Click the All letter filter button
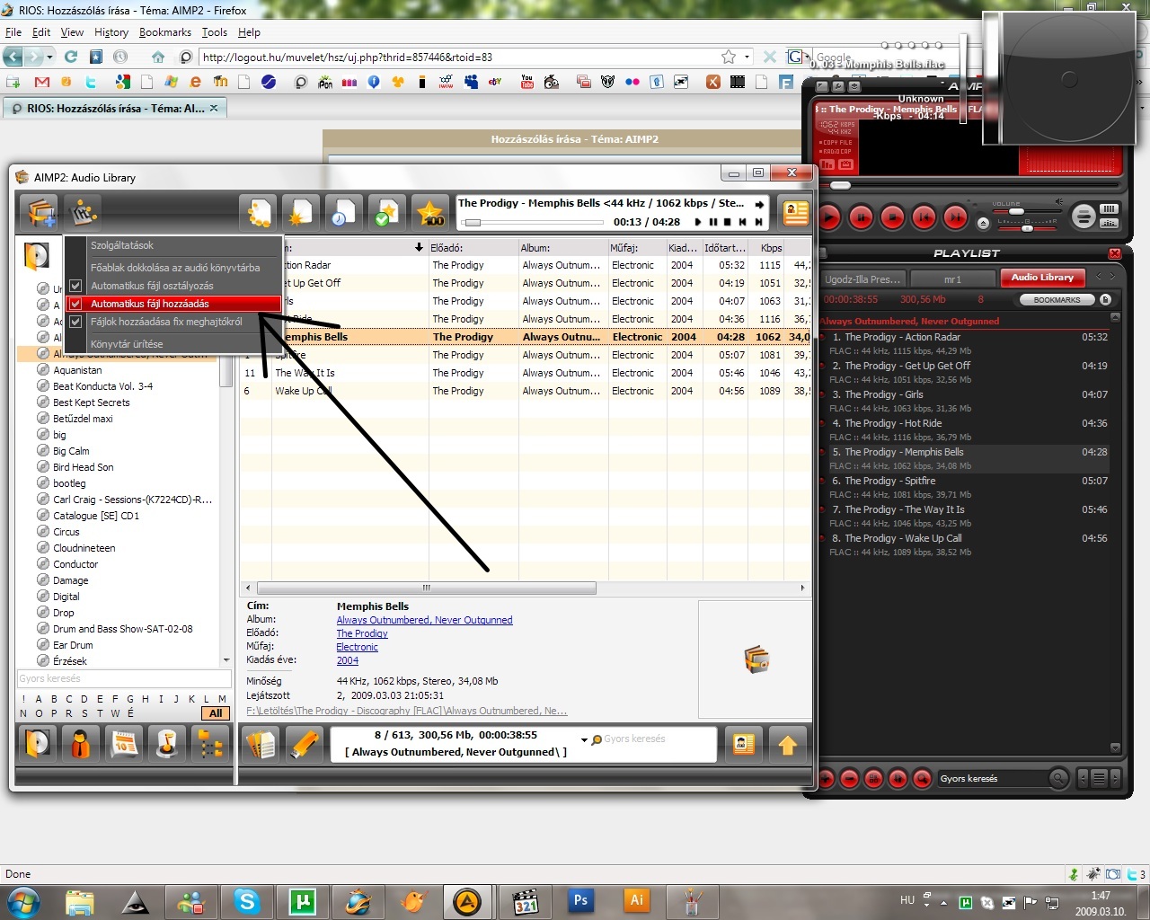This screenshot has height=920, width=1150. coord(216,713)
